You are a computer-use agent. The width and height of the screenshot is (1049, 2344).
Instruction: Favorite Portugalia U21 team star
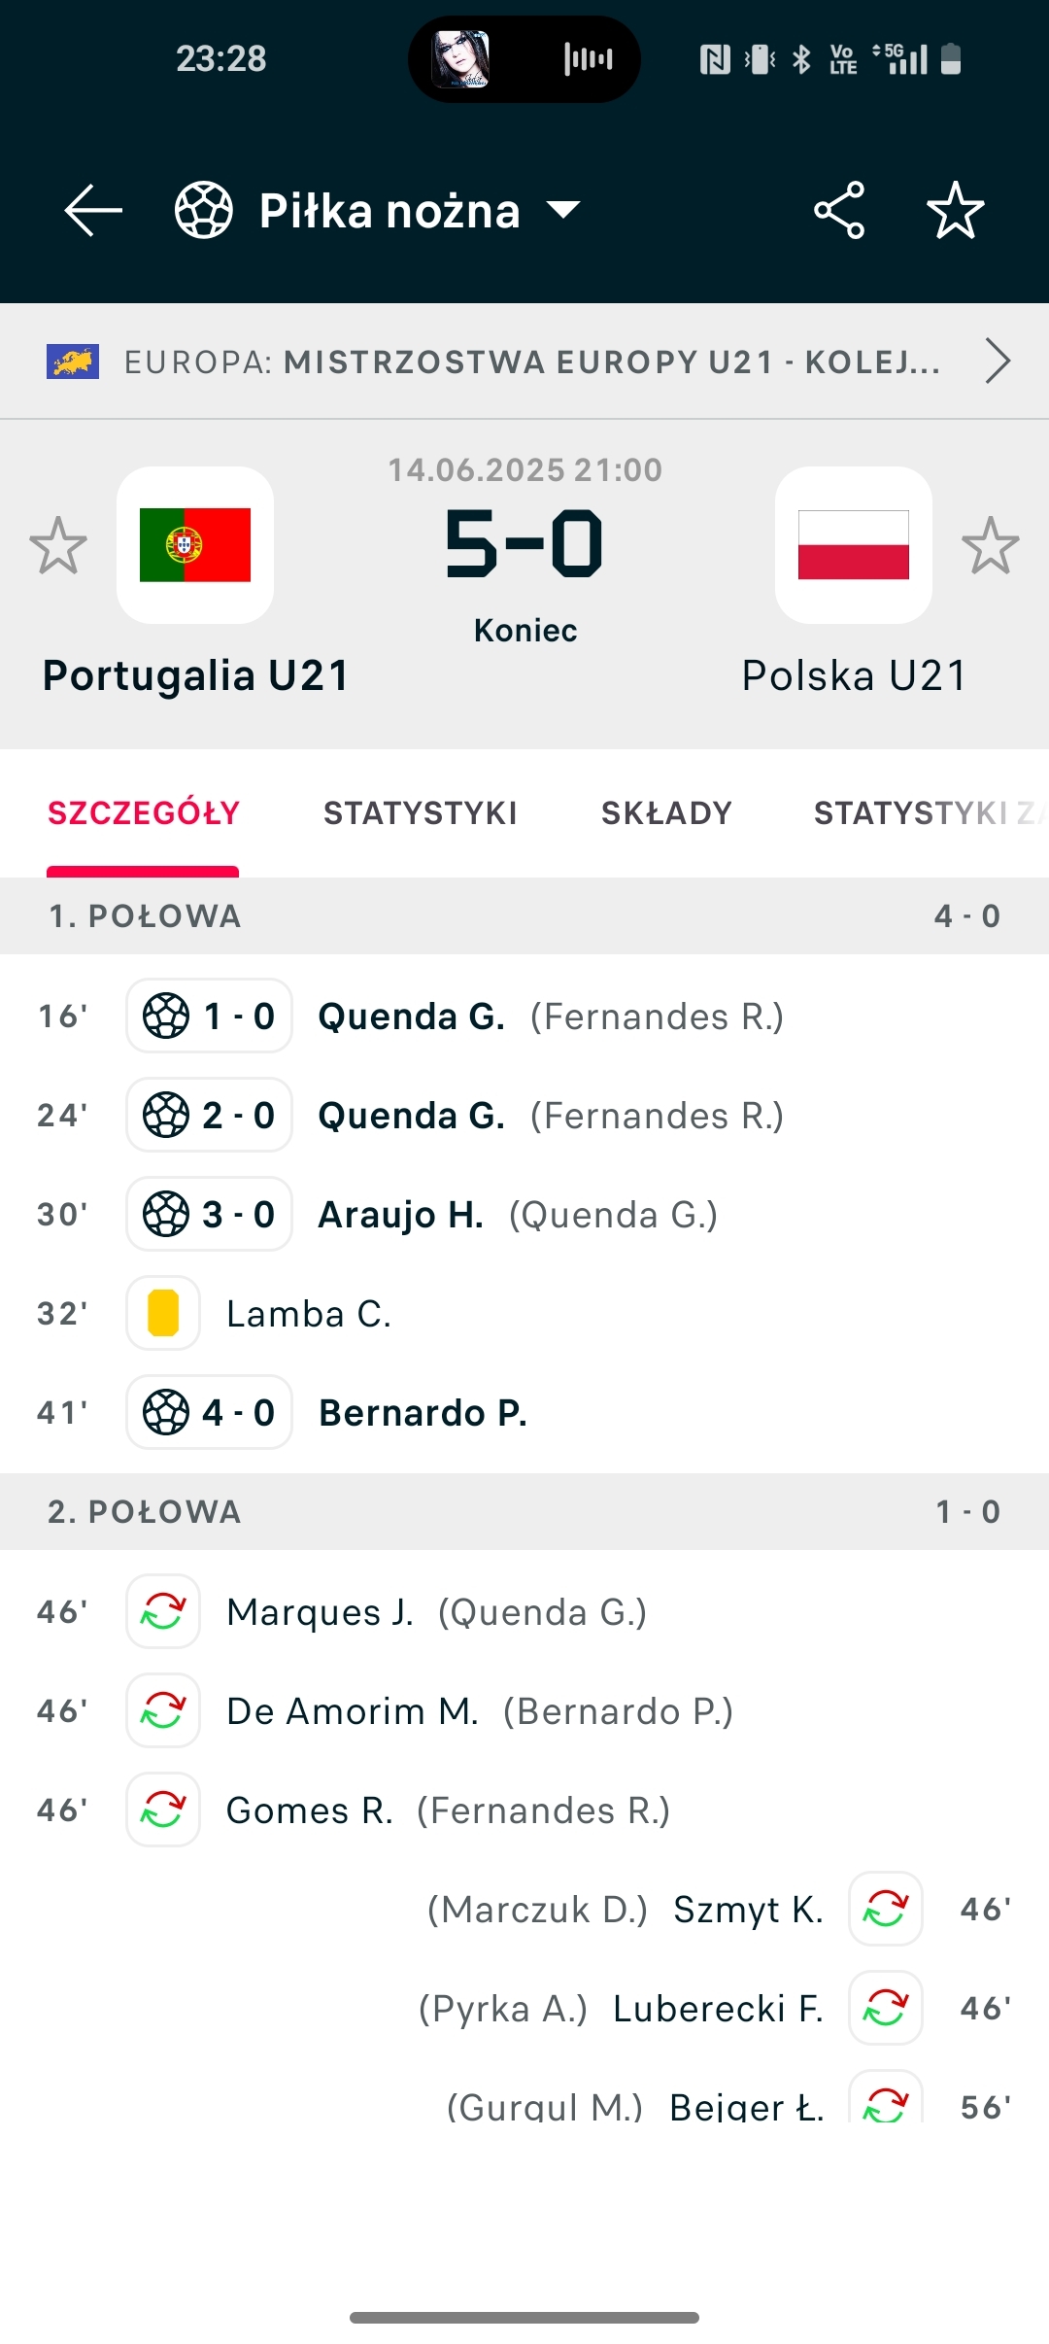coord(58,545)
